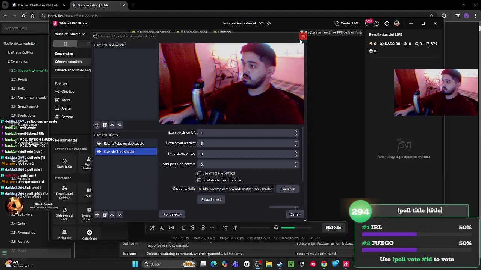
Task: Mute the speaker audio
Action: (235, 228)
